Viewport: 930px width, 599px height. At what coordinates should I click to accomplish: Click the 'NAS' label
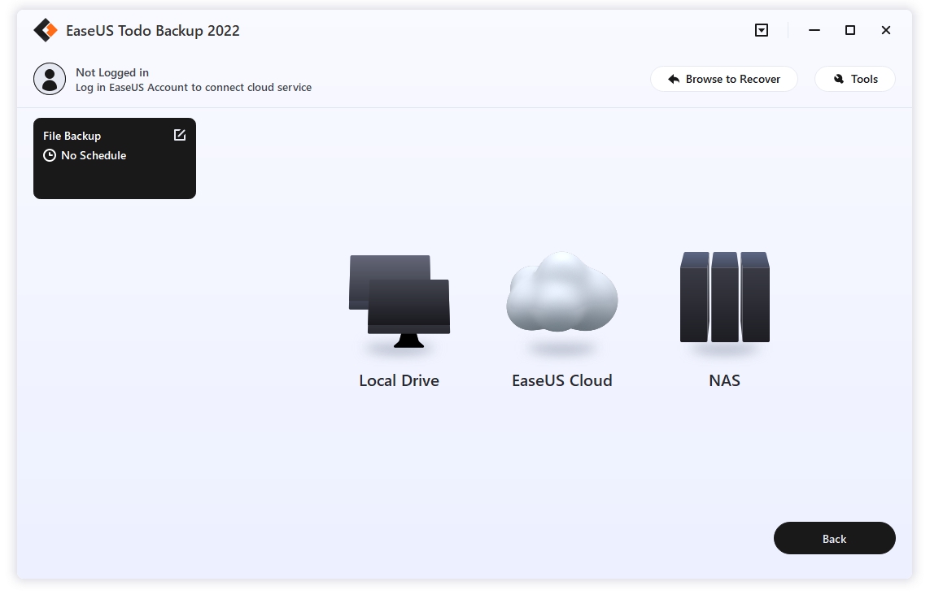724,380
